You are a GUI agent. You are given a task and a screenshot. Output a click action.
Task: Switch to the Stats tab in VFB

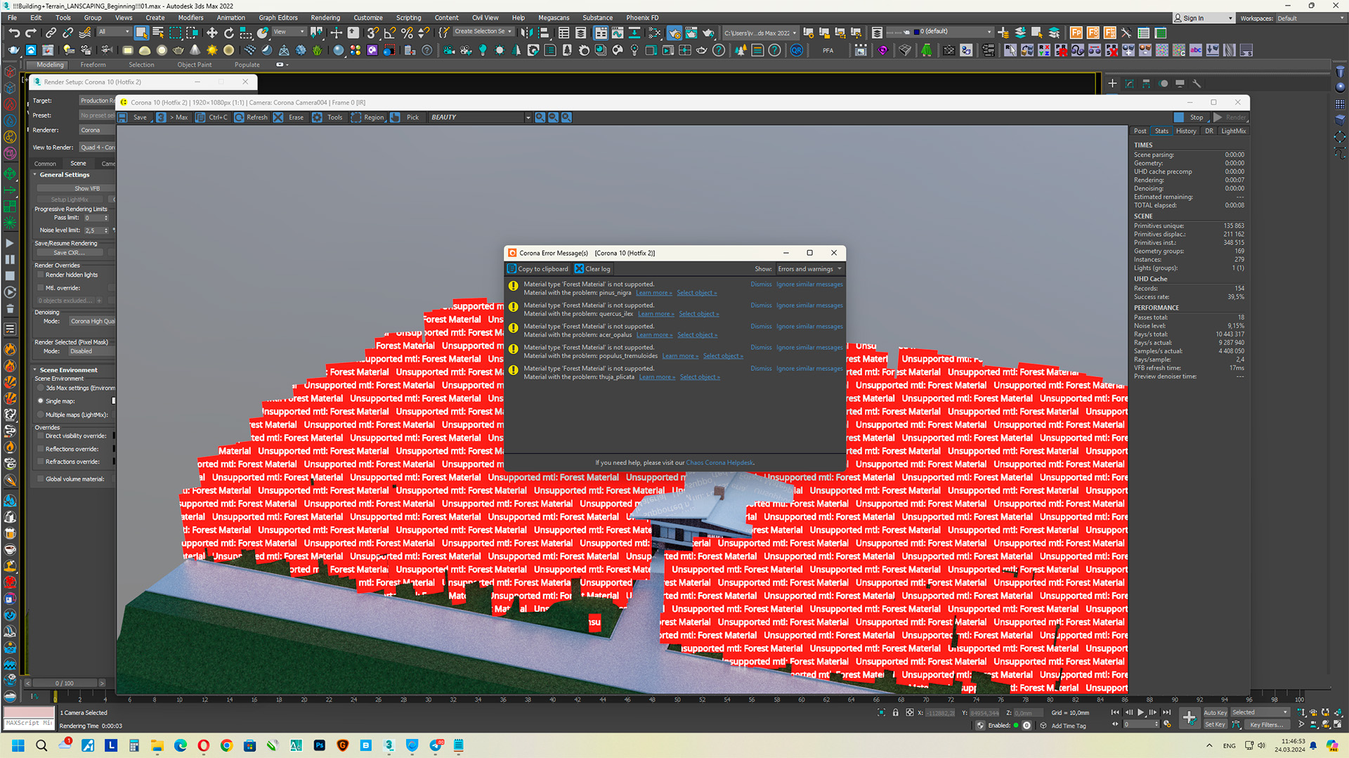(1161, 131)
